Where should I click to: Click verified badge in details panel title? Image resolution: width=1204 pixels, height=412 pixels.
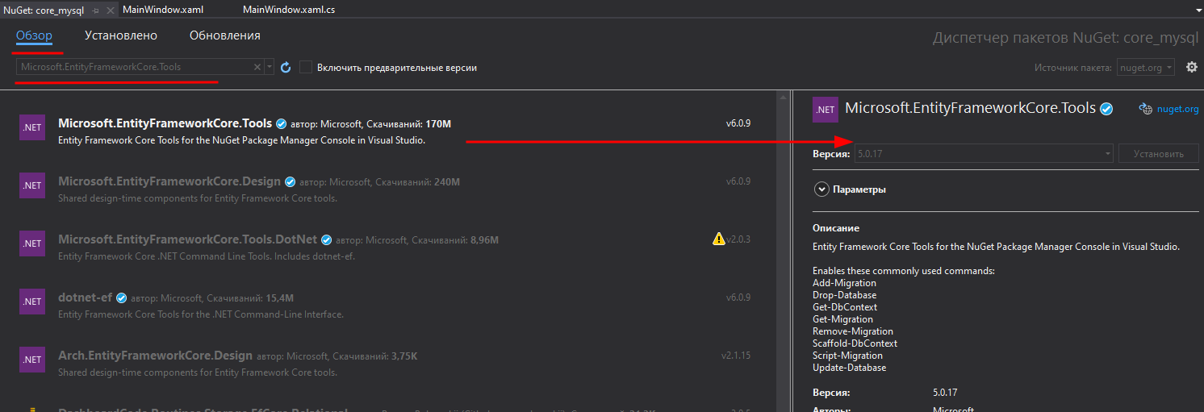(x=1107, y=109)
